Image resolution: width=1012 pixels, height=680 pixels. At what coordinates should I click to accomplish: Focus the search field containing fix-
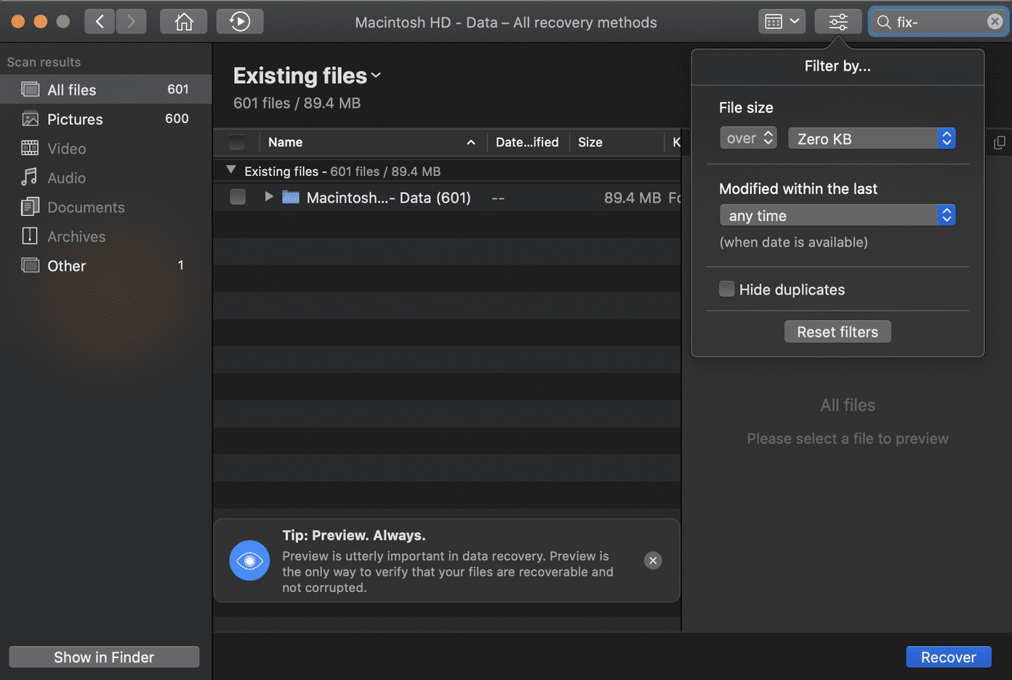pos(939,22)
